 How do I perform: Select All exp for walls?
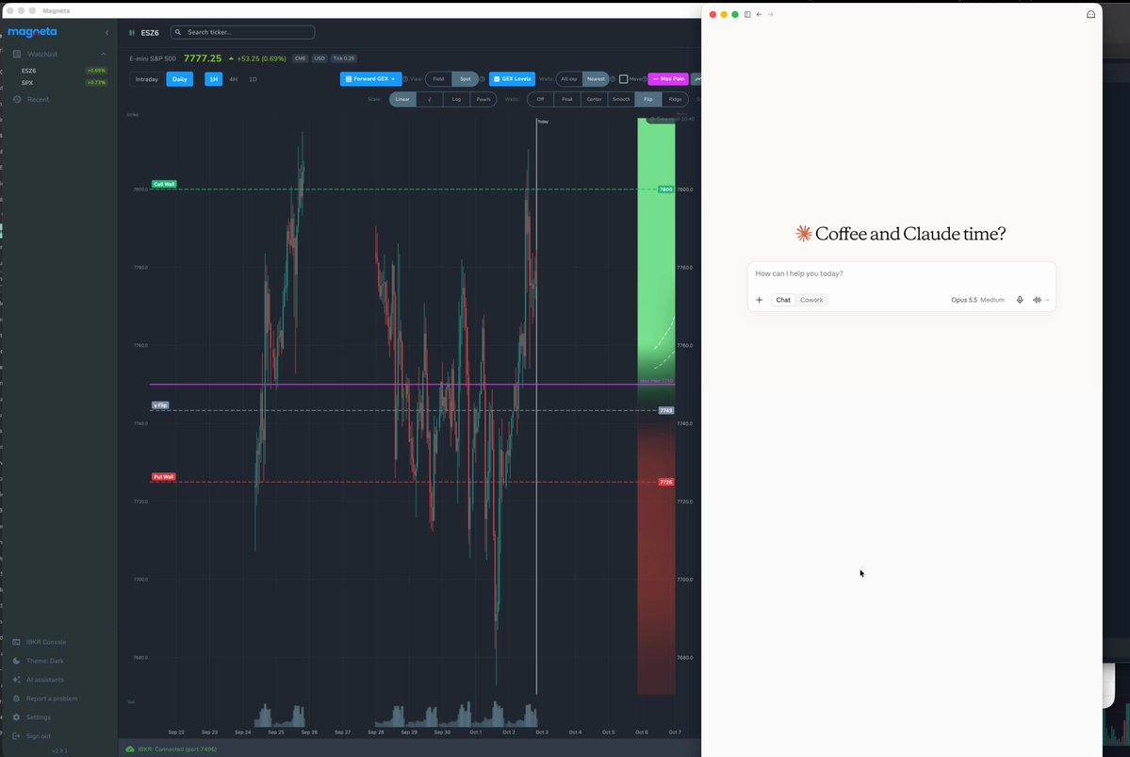pos(569,79)
